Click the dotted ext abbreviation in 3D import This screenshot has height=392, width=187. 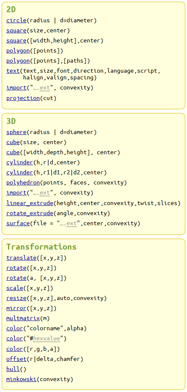[x=44, y=193]
